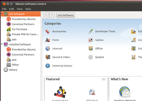The width and height of the screenshot is (142, 101).
Task: Open the Accessories category label
Action: pos(59,31)
